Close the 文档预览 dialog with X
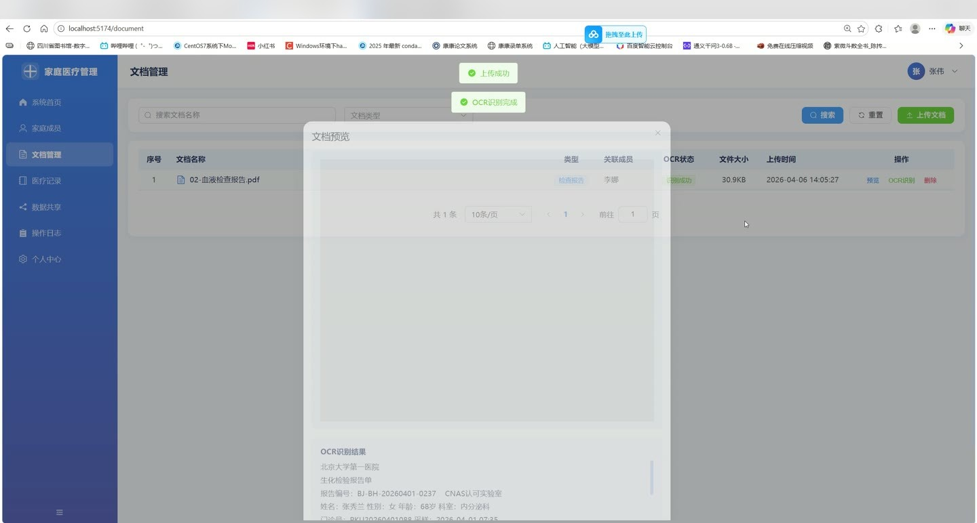Viewport: 977px width, 523px height. (x=657, y=133)
